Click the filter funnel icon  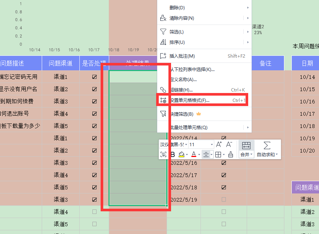tap(163, 32)
